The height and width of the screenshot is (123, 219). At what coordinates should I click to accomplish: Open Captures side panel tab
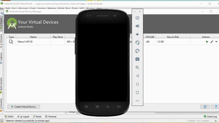1,58
